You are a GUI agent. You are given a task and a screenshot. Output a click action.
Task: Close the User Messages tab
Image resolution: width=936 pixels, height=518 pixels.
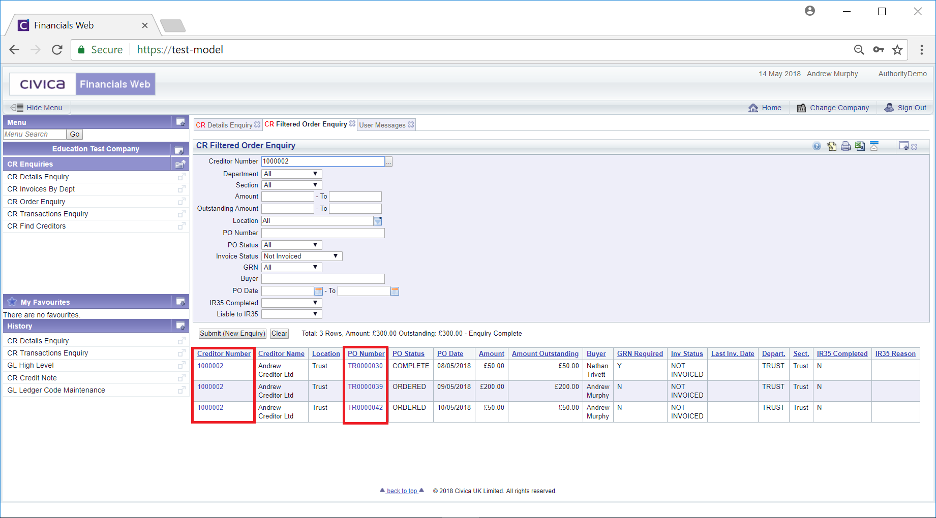411,124
